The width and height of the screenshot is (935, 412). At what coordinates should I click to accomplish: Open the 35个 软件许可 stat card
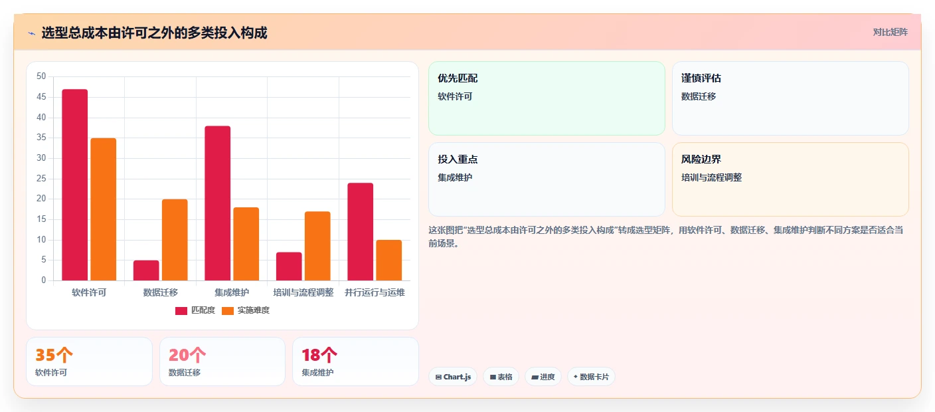click(89, 361)
